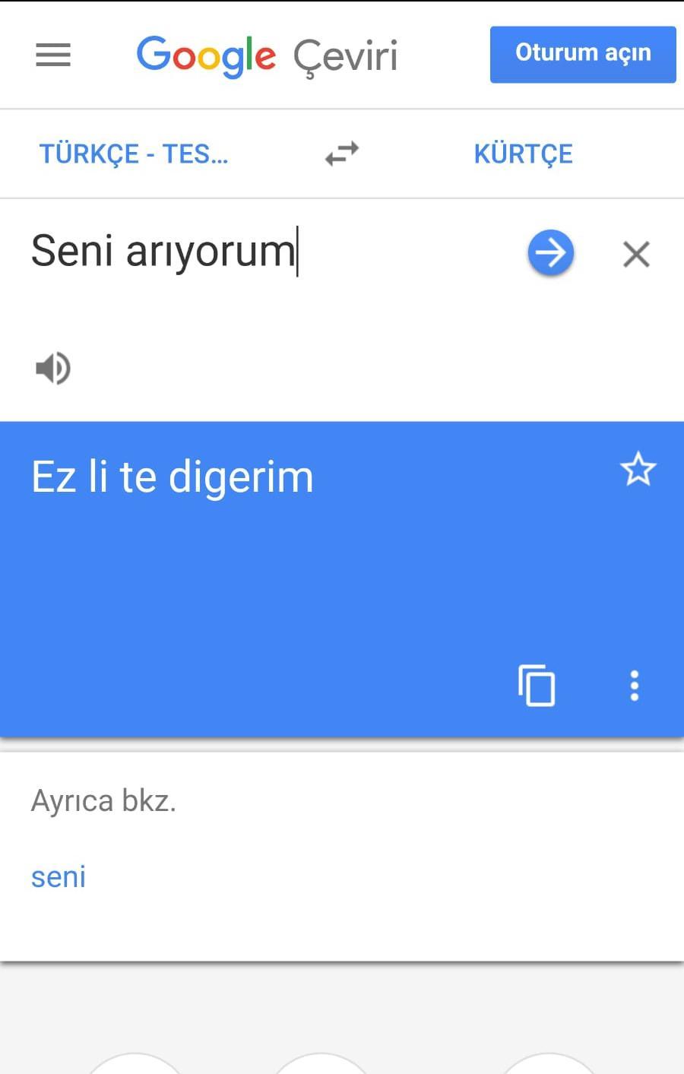Click the Oturum açın sign-in button
Screen dimensions: 684x1074
[x=583, y=54]
